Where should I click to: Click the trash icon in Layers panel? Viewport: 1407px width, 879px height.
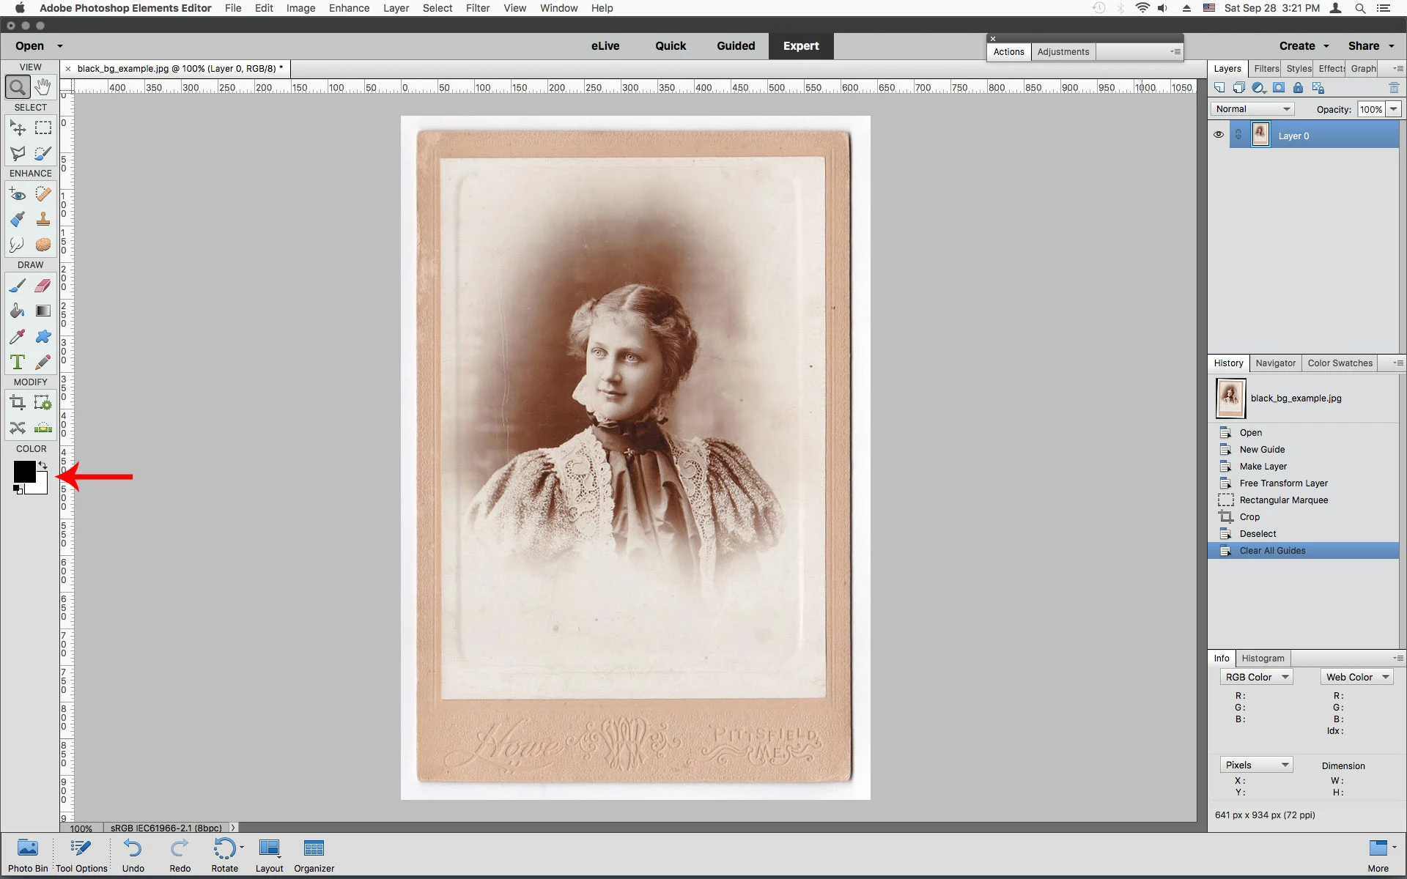point(1393,88)
